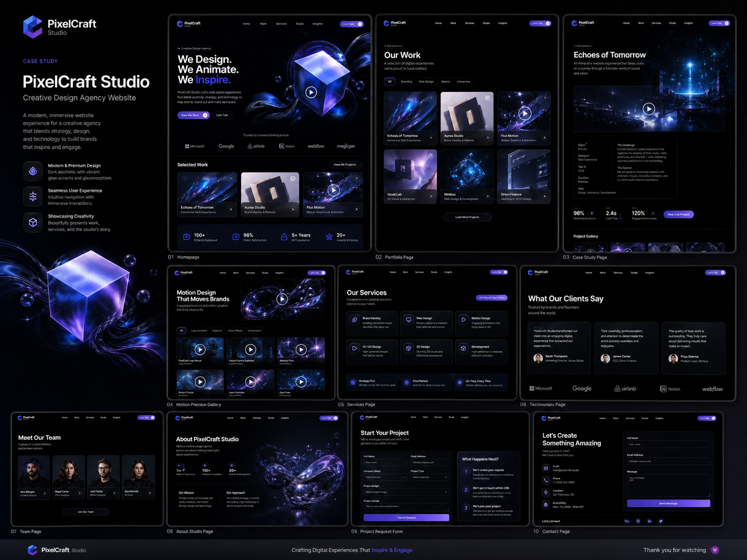Click Web Design monitor icon in Services
This screenshot has height=560, width=747.
pyautogui.click(x=409, y=320)
